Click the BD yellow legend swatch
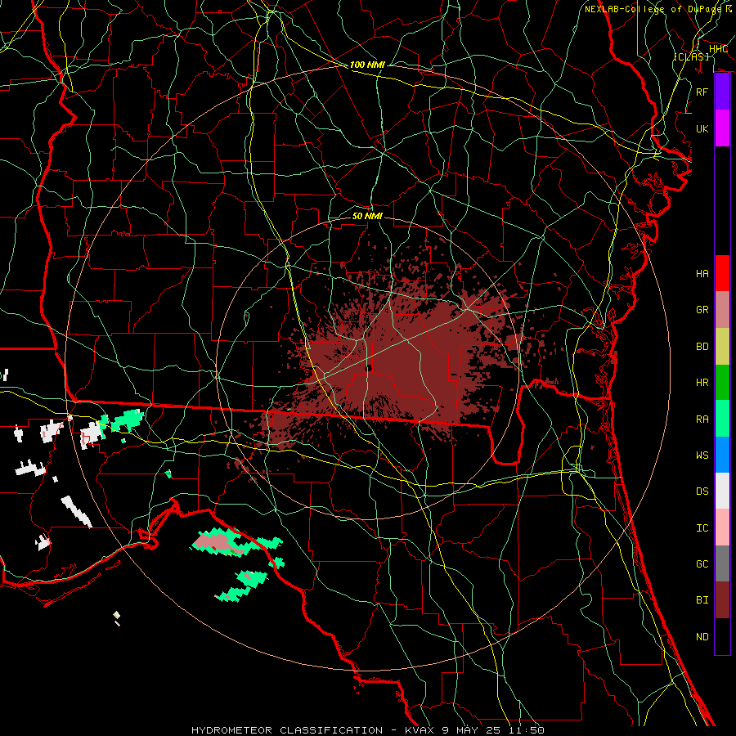 (722, 346)
